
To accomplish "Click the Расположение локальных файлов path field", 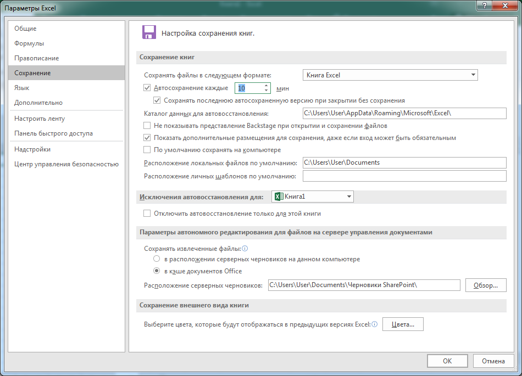I will (404, 162).
